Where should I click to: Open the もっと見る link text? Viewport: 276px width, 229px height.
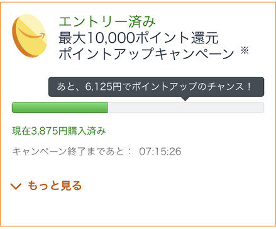55,186
